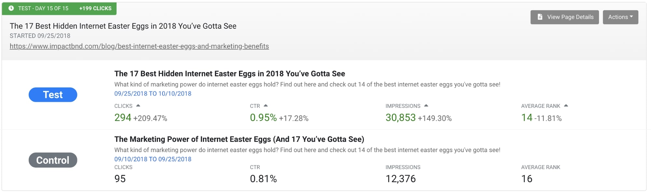Click the test clicks value 294
Image resolution: width=651 pixels, height=196 pixels.
(123, 118)
